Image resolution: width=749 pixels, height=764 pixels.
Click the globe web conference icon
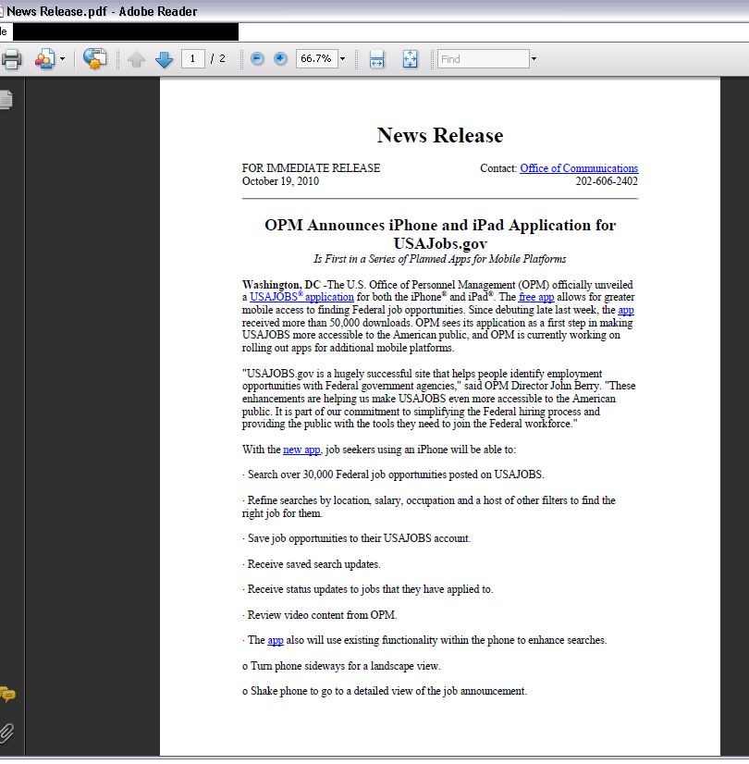click(94, 59)
